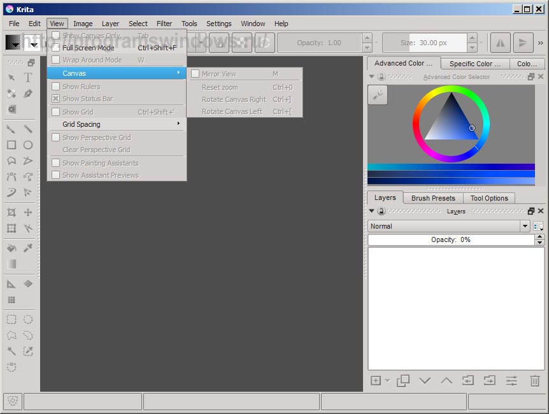This screenshot has height=414, width=549.
Task: Select the Gradient tool
Action: tap(11, 264)
